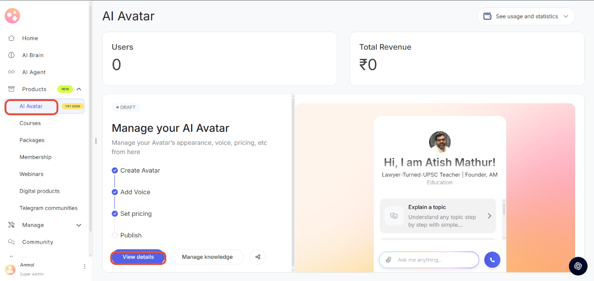Viewport: 594px width, 281px height.
Task: Click the Create Avatar step checkmark
Action: [x=115, y=170]
